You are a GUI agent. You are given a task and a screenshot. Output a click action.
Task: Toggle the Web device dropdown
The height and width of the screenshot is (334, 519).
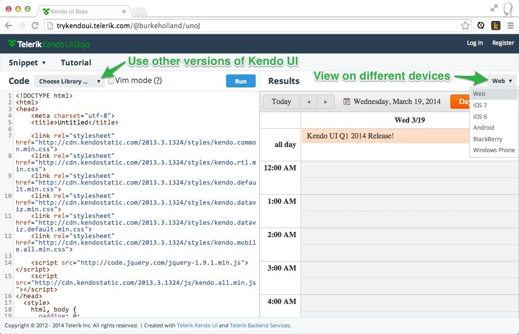(502, 81)
